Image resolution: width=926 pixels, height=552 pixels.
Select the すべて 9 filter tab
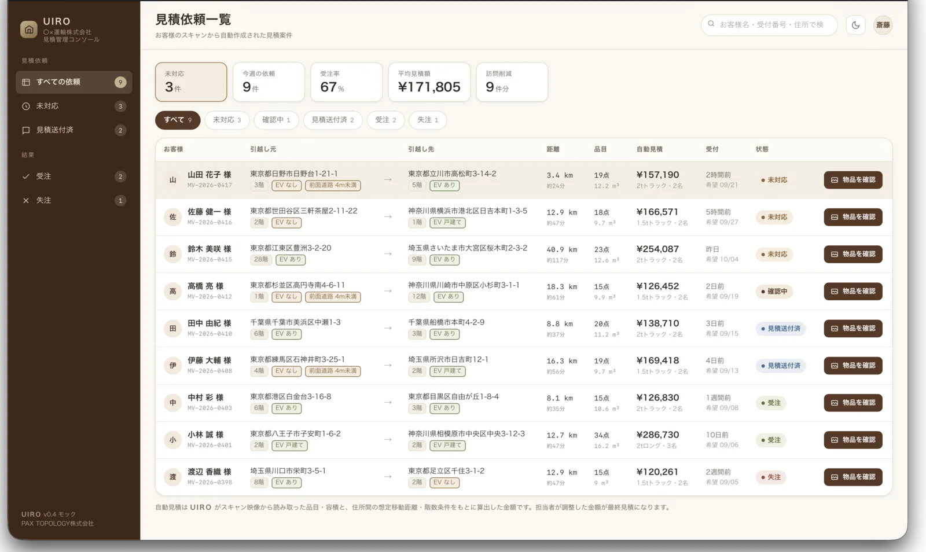pos(178,120)
